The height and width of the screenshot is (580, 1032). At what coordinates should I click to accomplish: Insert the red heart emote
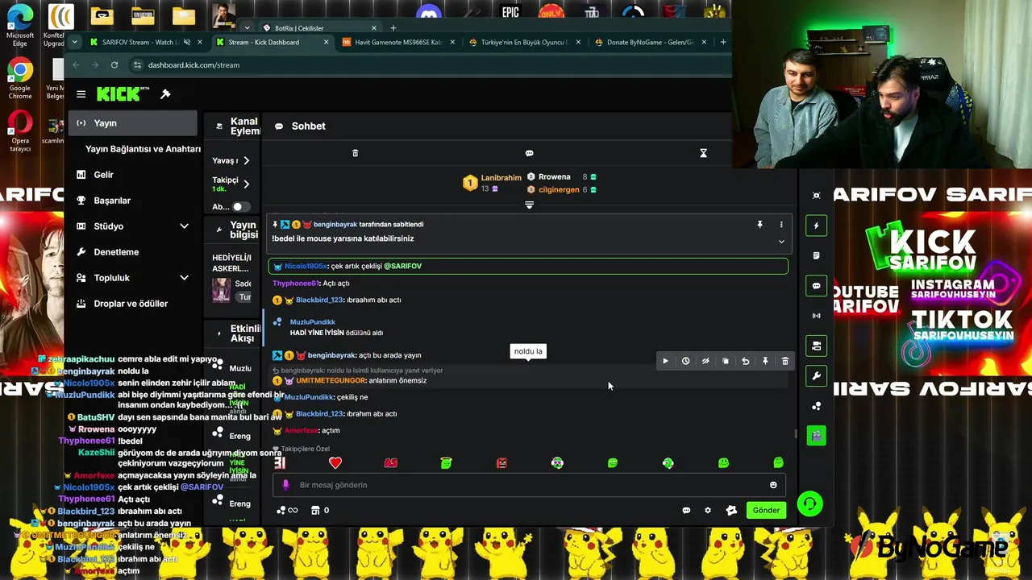(x=335, y=462)
